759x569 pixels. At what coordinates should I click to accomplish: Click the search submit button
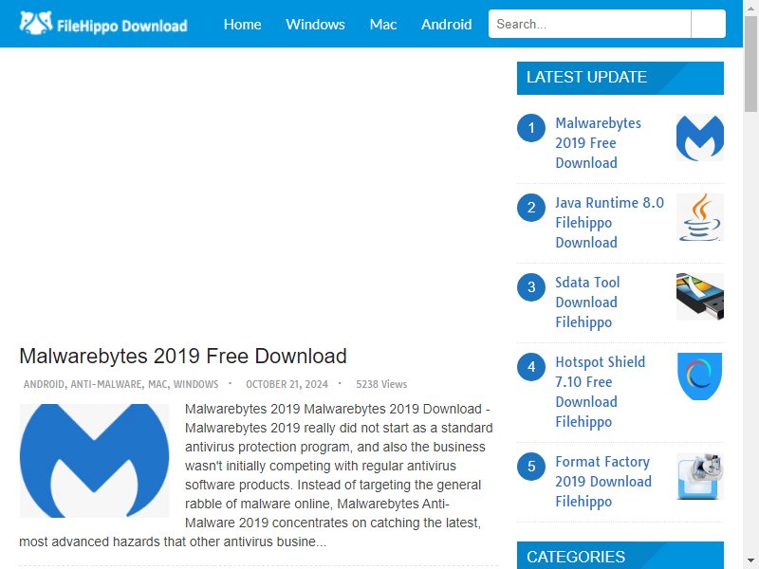click(708, 24)
